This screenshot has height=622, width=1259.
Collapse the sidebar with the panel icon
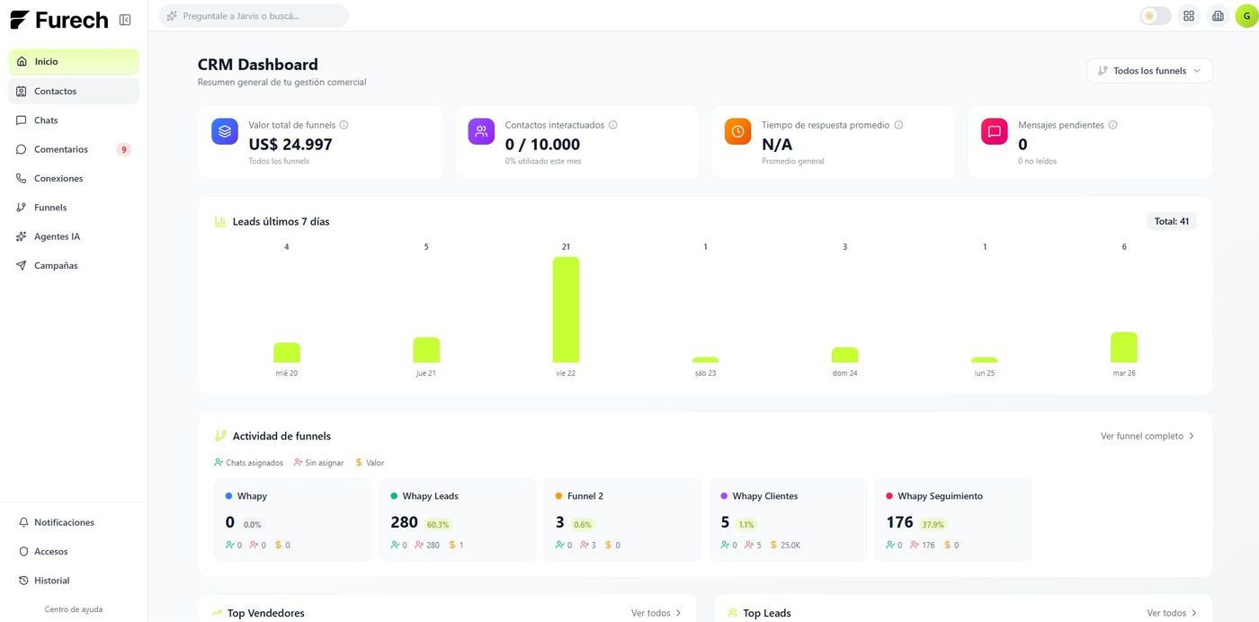click(125, 20)
